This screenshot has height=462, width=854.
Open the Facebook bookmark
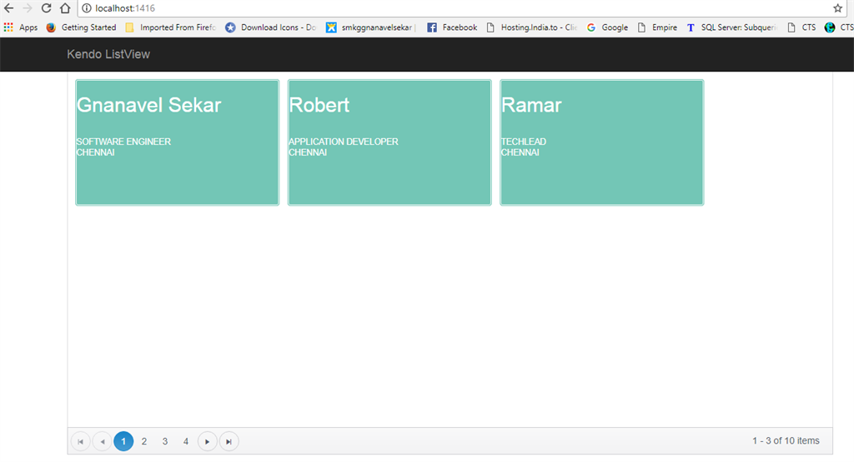452,27
